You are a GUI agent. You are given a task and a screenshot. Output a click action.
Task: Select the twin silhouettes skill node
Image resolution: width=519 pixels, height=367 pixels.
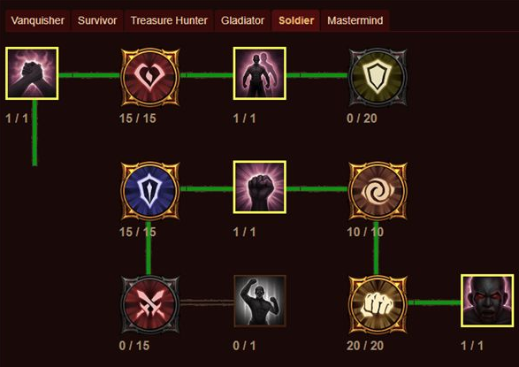click(x=260, y=73)
